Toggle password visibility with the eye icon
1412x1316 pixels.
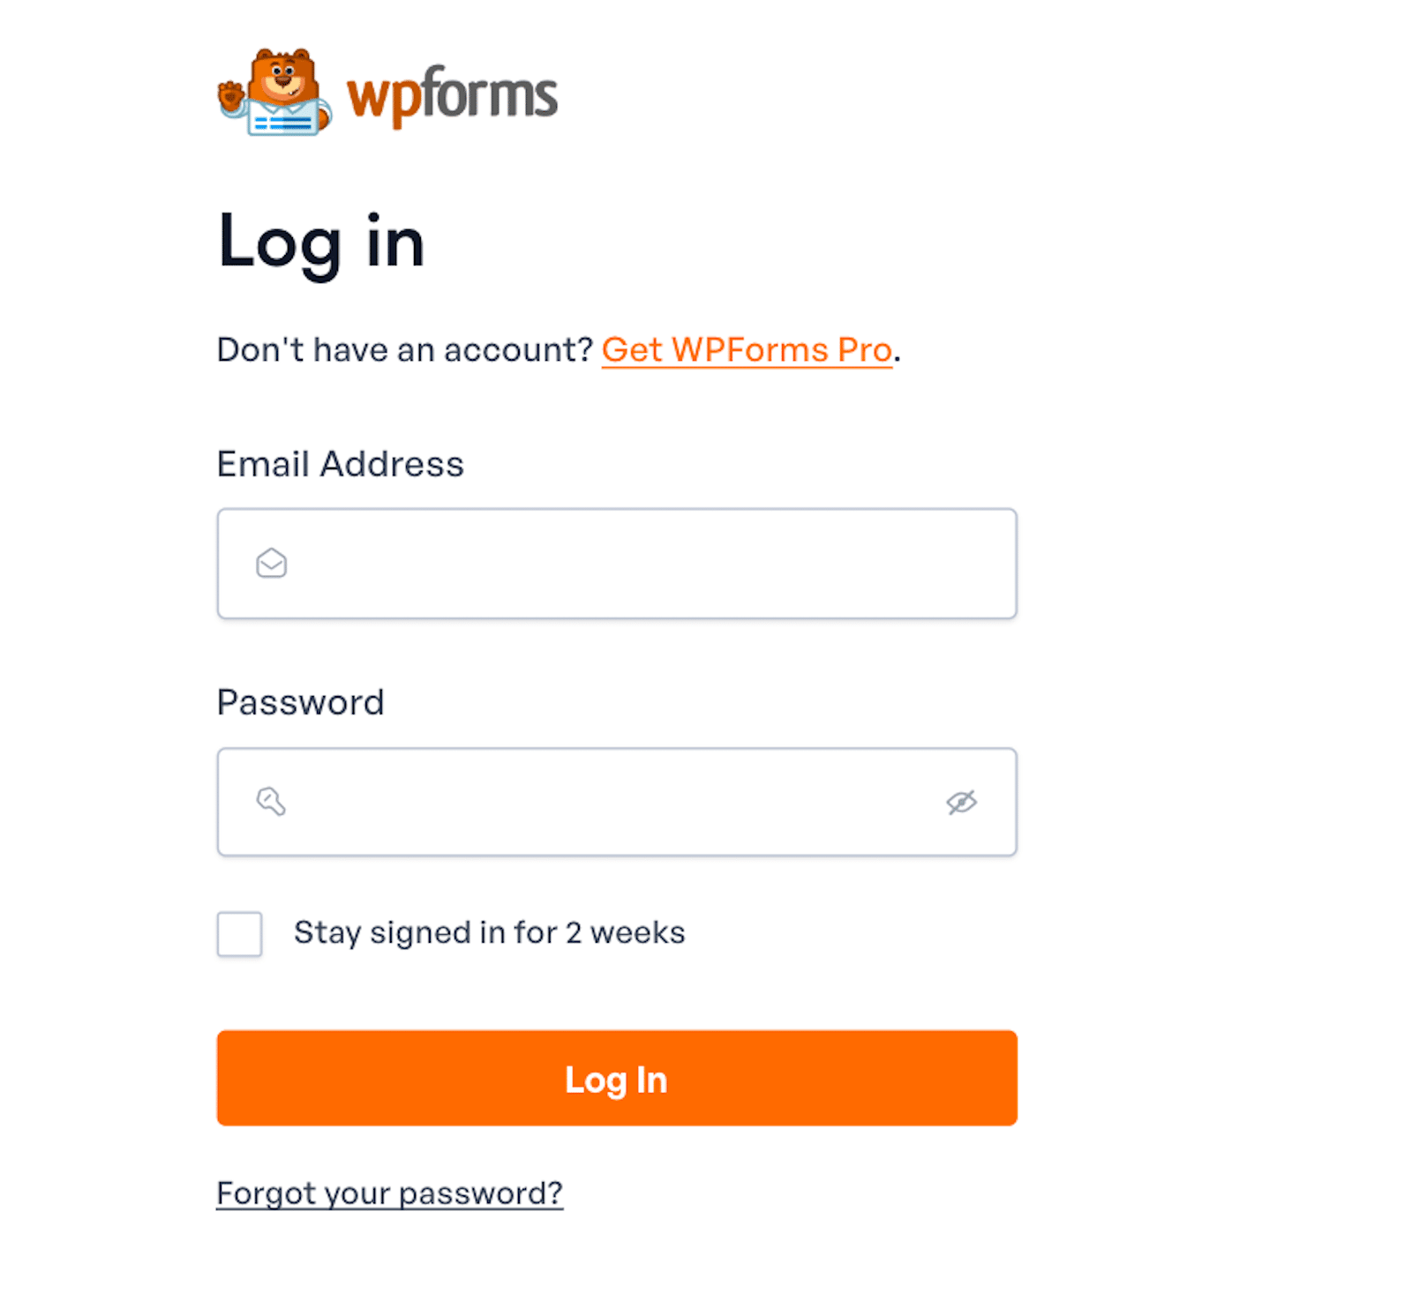(961, 802)
